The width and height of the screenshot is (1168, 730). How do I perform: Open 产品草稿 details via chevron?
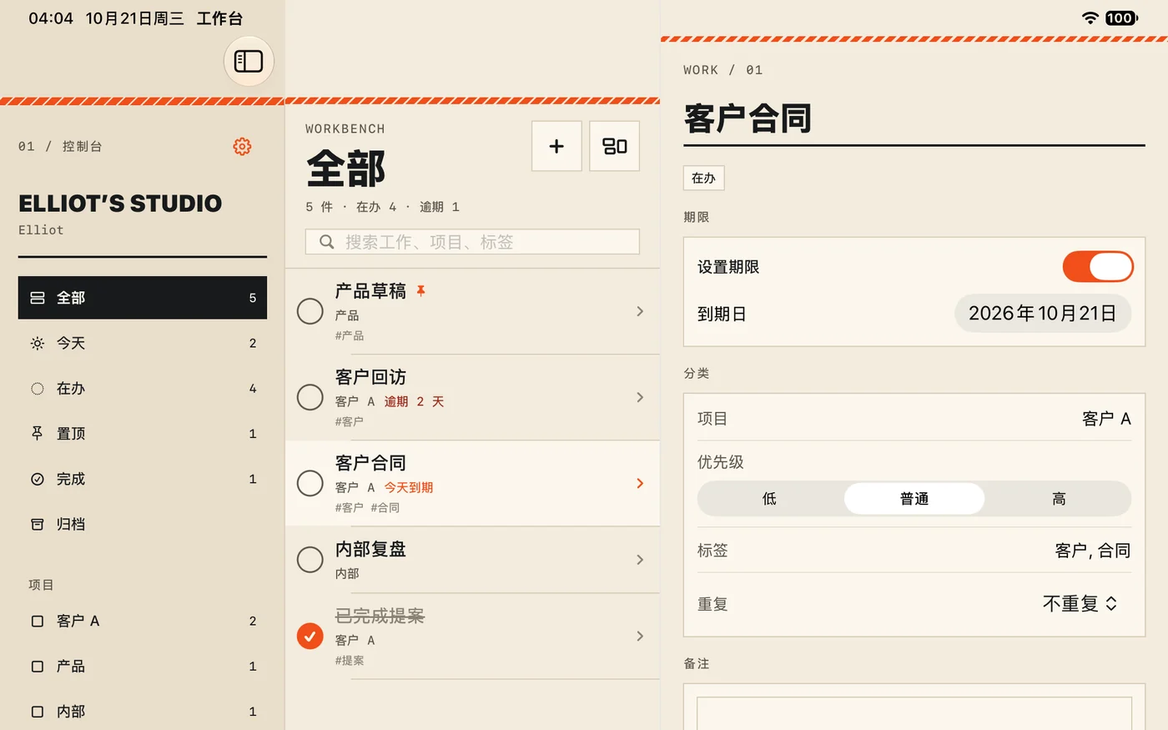(640, 311)
